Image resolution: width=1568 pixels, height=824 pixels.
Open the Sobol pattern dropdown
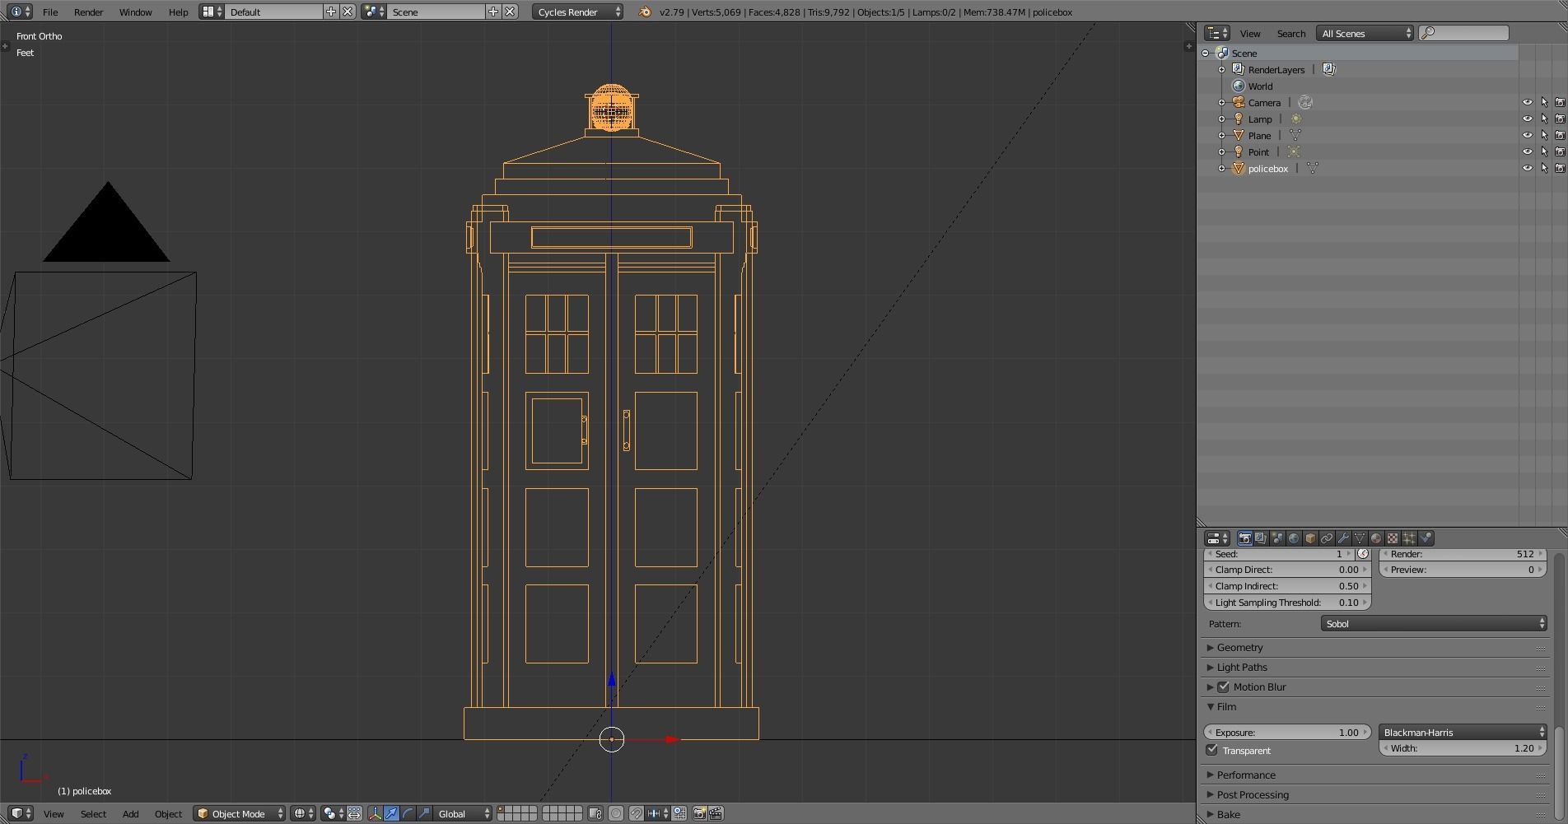(1434, 624)
